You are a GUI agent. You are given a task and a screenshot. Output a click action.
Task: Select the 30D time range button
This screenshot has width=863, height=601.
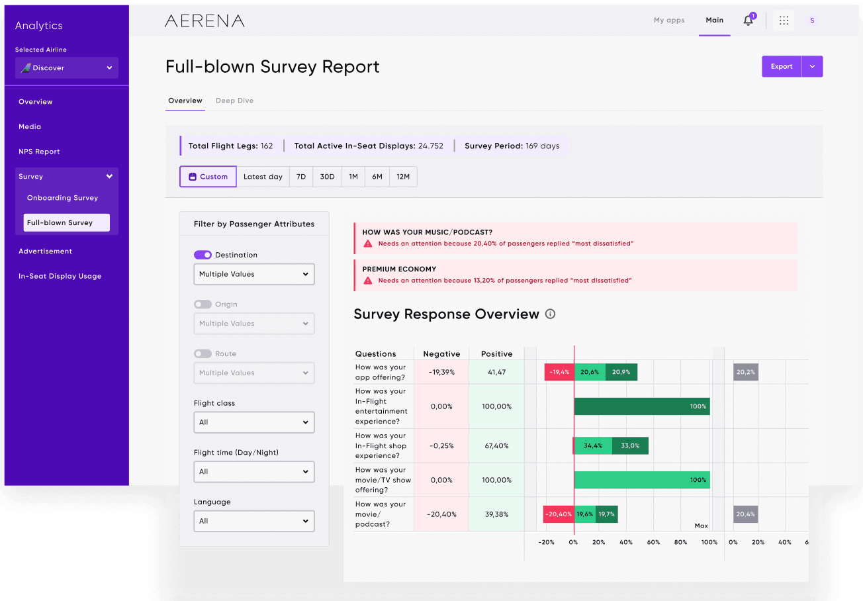click(327, 177)
